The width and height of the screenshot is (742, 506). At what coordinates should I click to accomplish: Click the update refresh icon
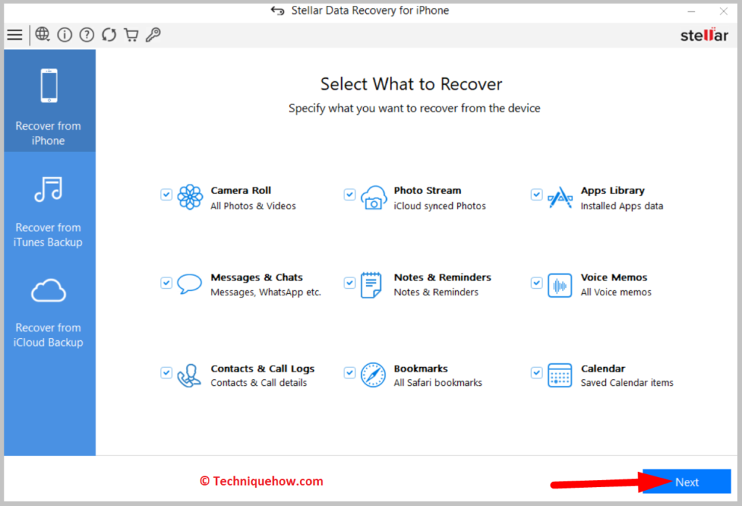point(109,35)
